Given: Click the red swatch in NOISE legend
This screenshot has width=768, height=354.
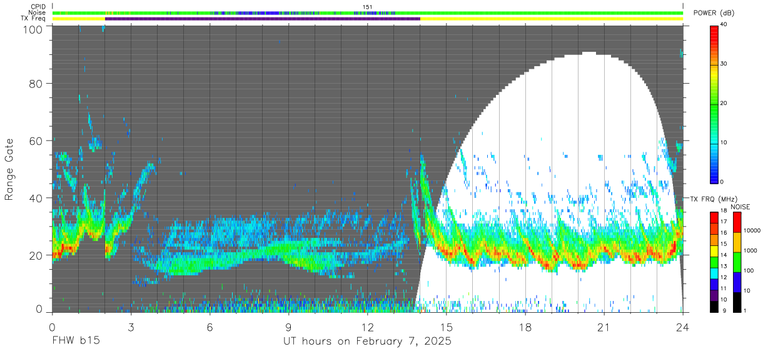Looking at the screenshot, I should point(737,222).
